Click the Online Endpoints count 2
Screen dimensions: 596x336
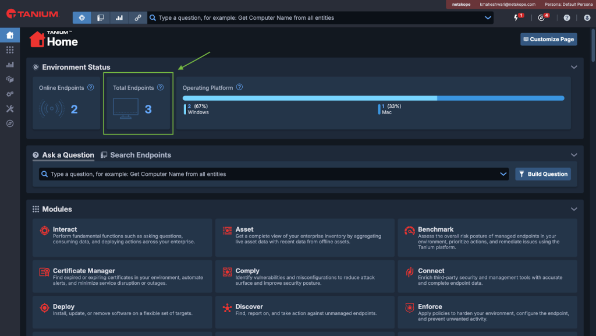click(74, 109)
